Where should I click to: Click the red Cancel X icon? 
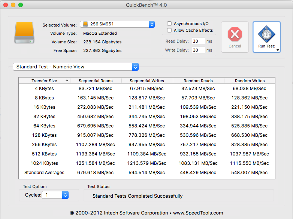click(x=235, y=34)
